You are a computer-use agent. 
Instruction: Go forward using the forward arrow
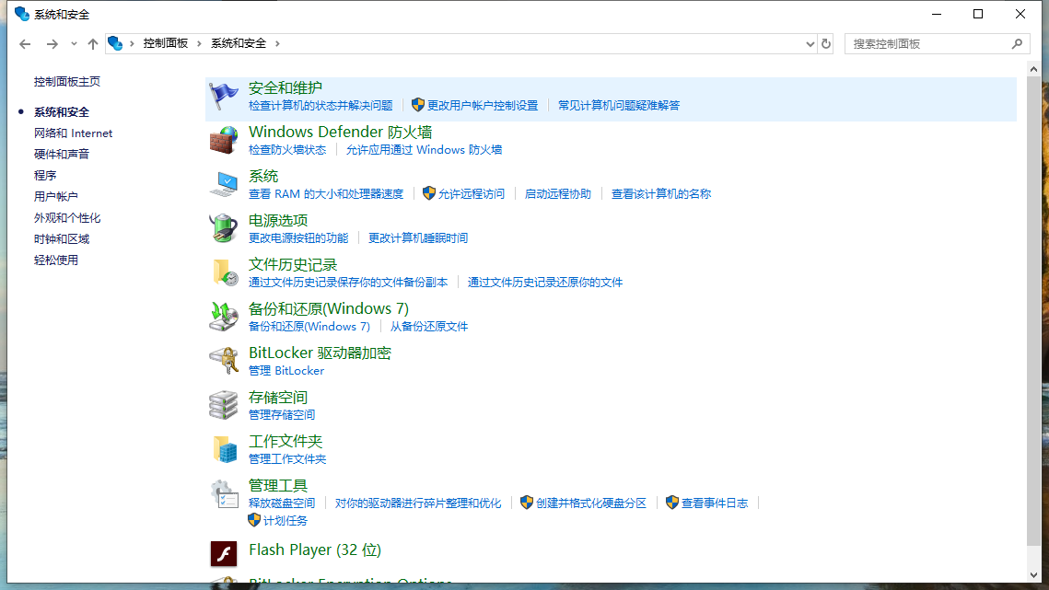(x=52, y=43)
